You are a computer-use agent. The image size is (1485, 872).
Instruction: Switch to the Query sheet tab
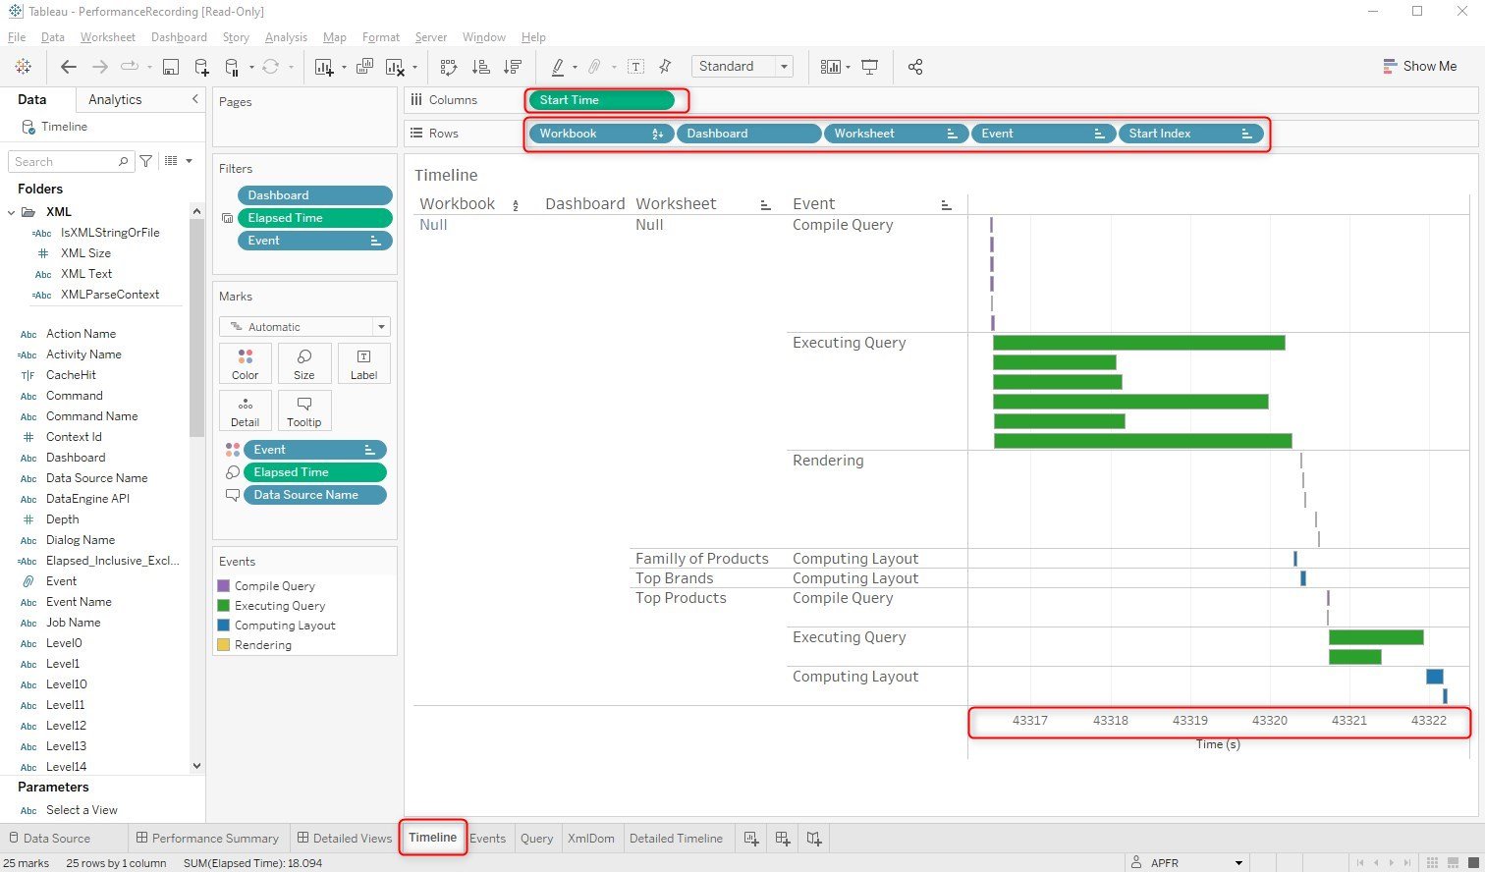(537, 839)
